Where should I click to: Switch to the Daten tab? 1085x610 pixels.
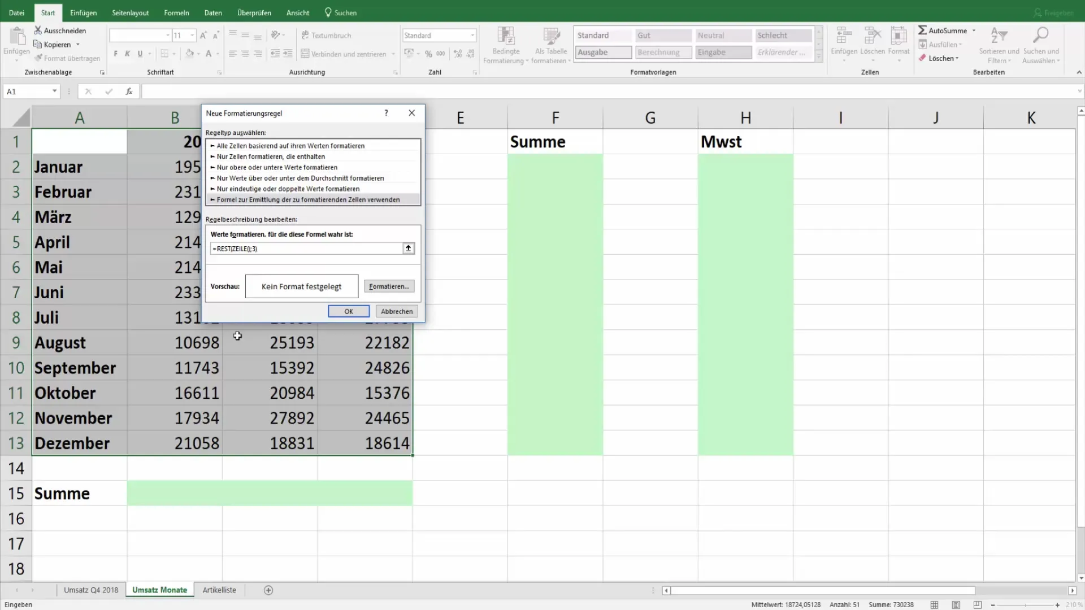tap(213, 12)
